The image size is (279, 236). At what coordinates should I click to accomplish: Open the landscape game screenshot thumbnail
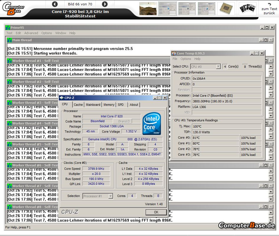tap(148, 9)
